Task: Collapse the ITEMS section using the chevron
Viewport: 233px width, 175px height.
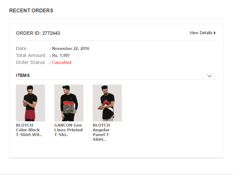Action: (x=209, y=76)
